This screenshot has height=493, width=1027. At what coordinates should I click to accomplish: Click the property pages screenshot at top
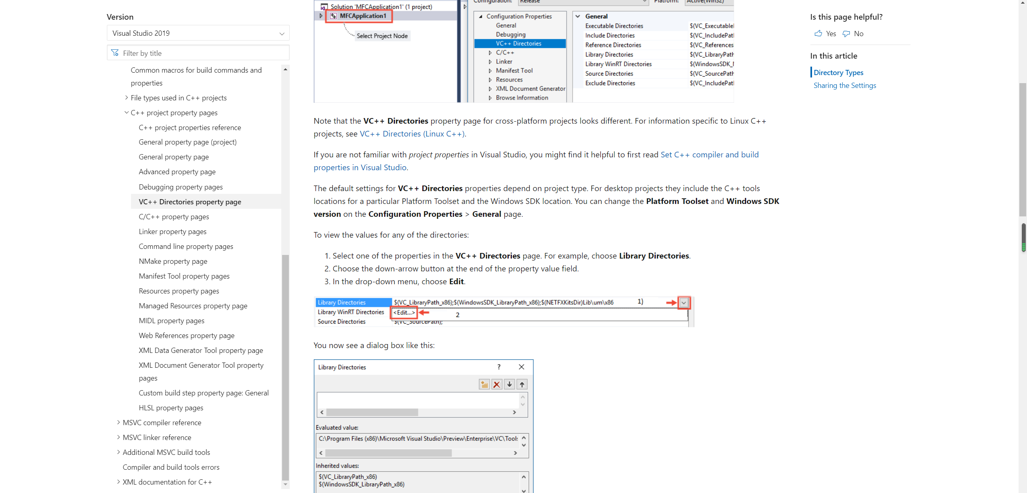524,51
